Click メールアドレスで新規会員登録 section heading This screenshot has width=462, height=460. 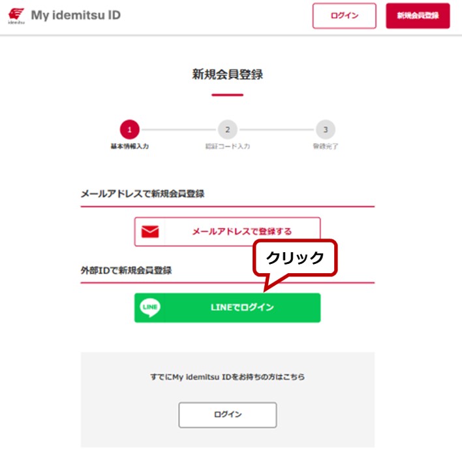pos(143,194)
